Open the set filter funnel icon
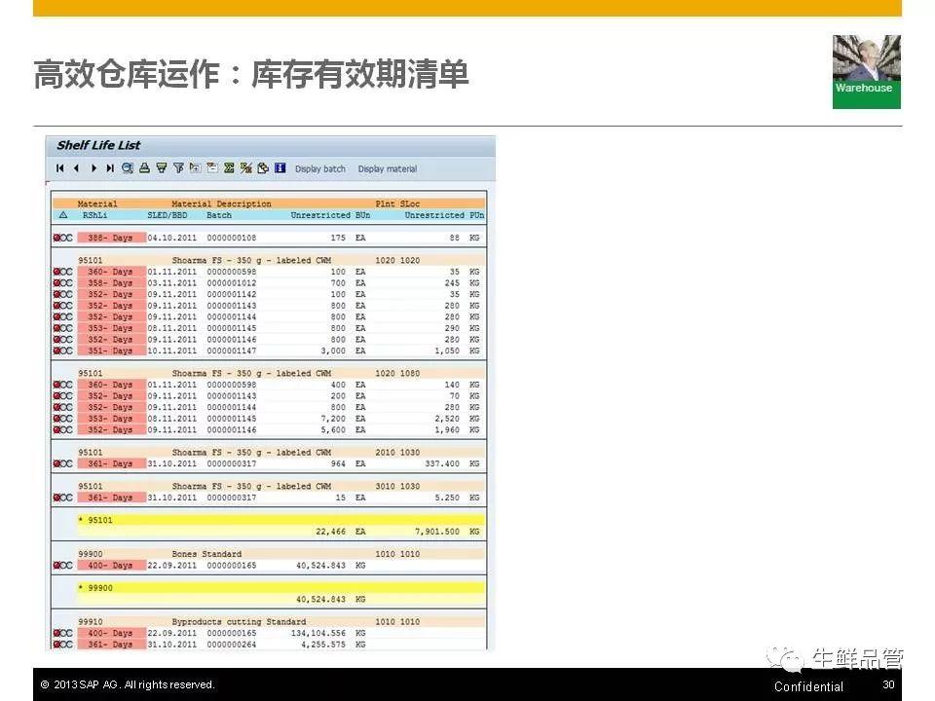Viewport: 935px width, 701px height. click(178, 168)
